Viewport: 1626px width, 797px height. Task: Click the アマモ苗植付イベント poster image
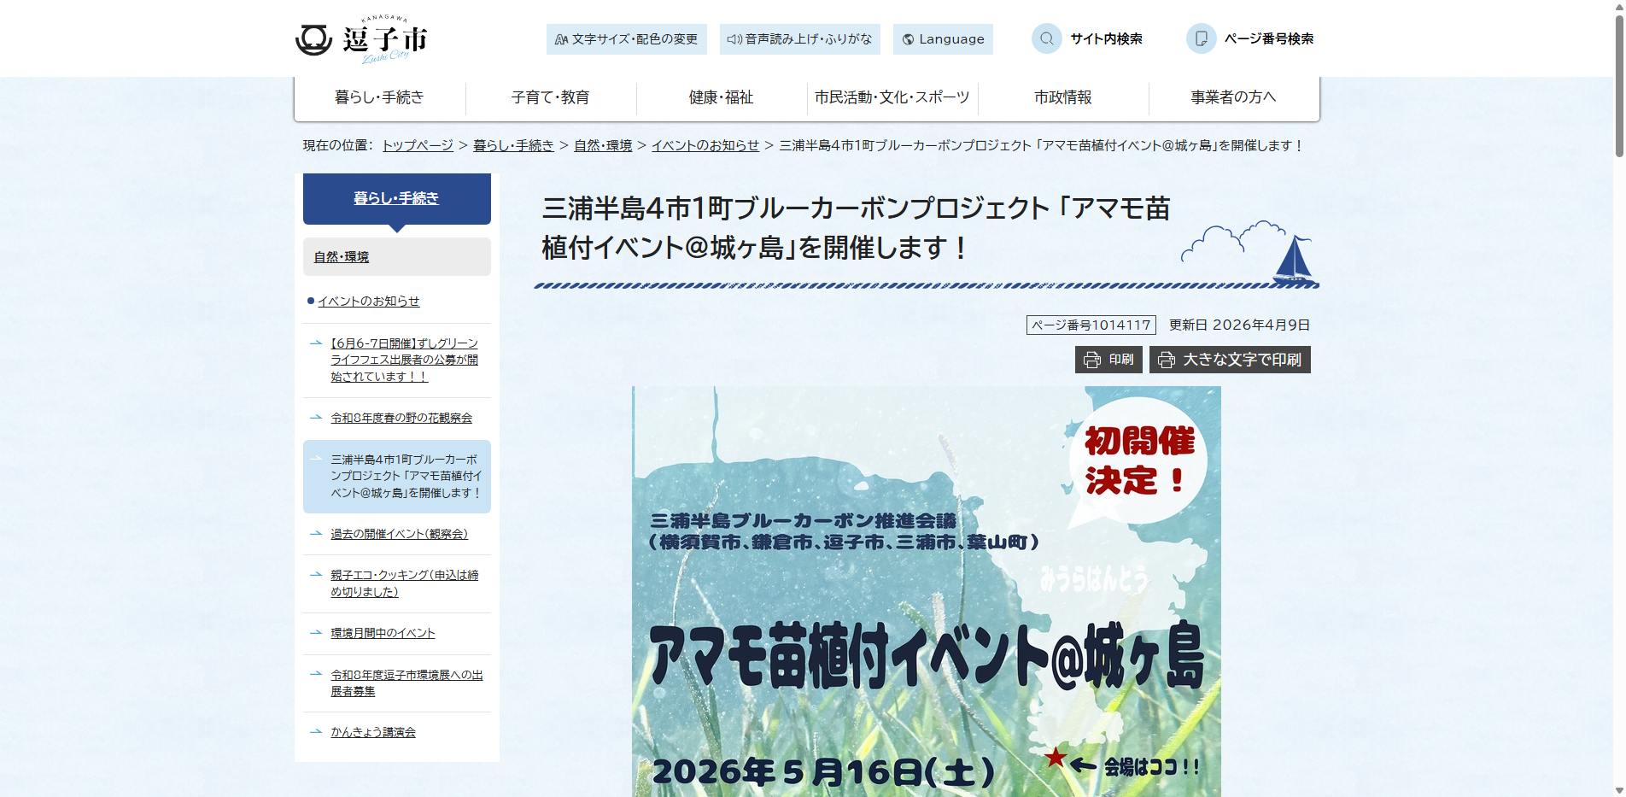click(926, 591)
